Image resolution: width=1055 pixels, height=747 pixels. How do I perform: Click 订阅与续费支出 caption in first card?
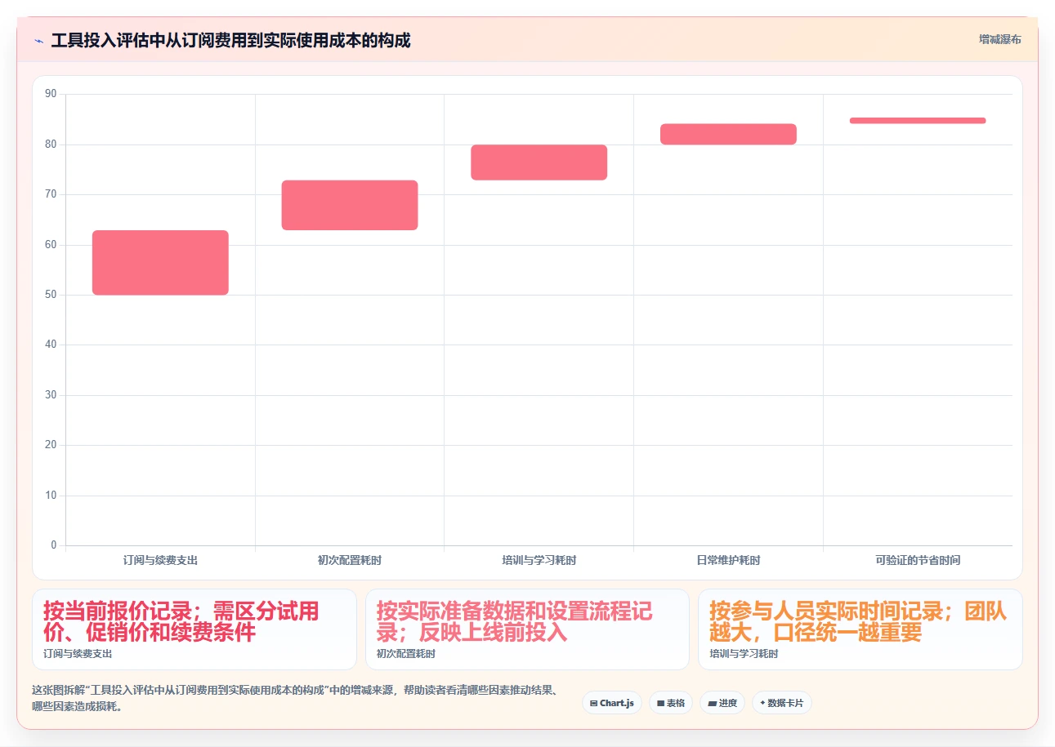click(78, 654)
